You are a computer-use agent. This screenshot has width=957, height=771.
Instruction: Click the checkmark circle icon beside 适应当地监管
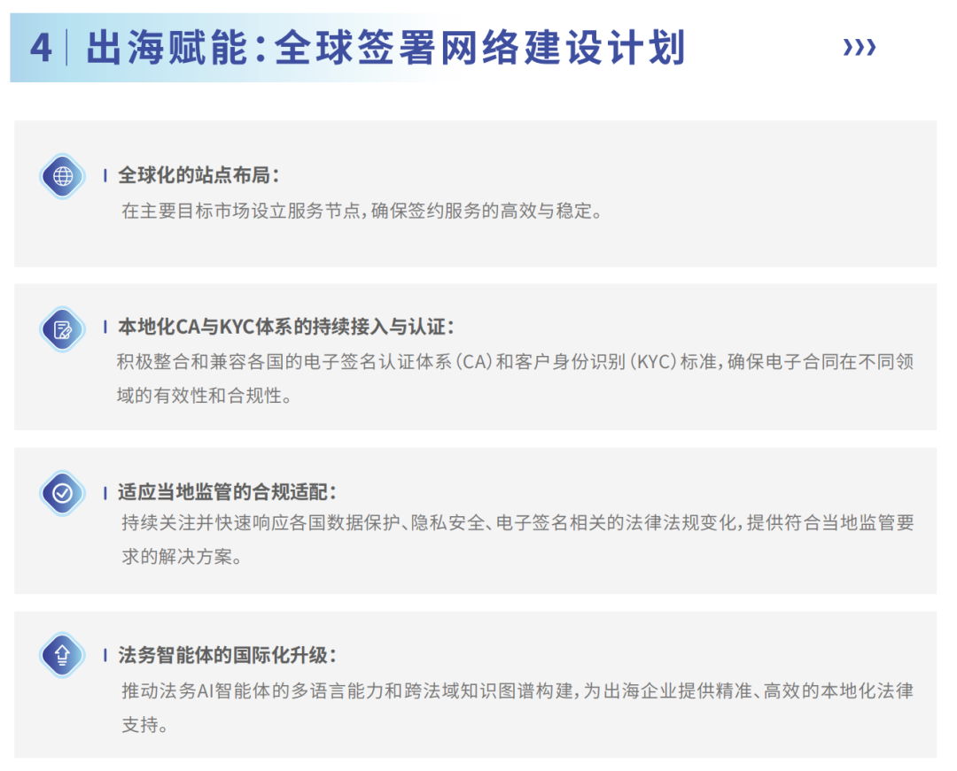coord(63,493)
